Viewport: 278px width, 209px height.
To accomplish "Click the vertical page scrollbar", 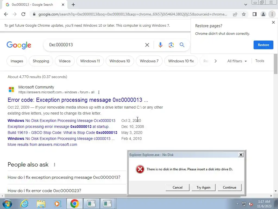I will (x=276, y=64).
